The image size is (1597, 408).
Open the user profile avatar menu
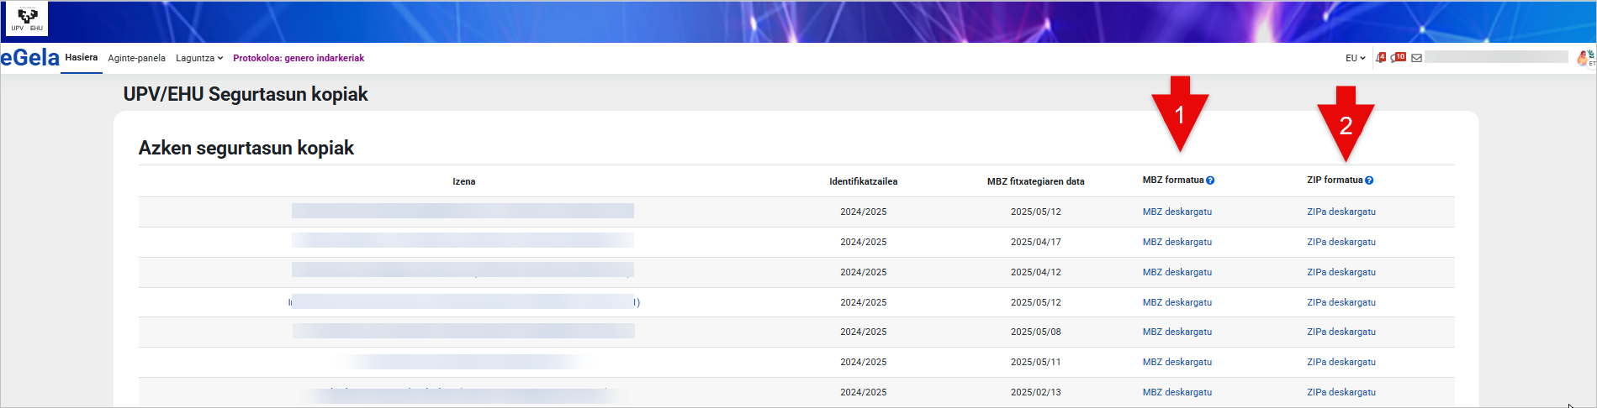[1584, 58]
